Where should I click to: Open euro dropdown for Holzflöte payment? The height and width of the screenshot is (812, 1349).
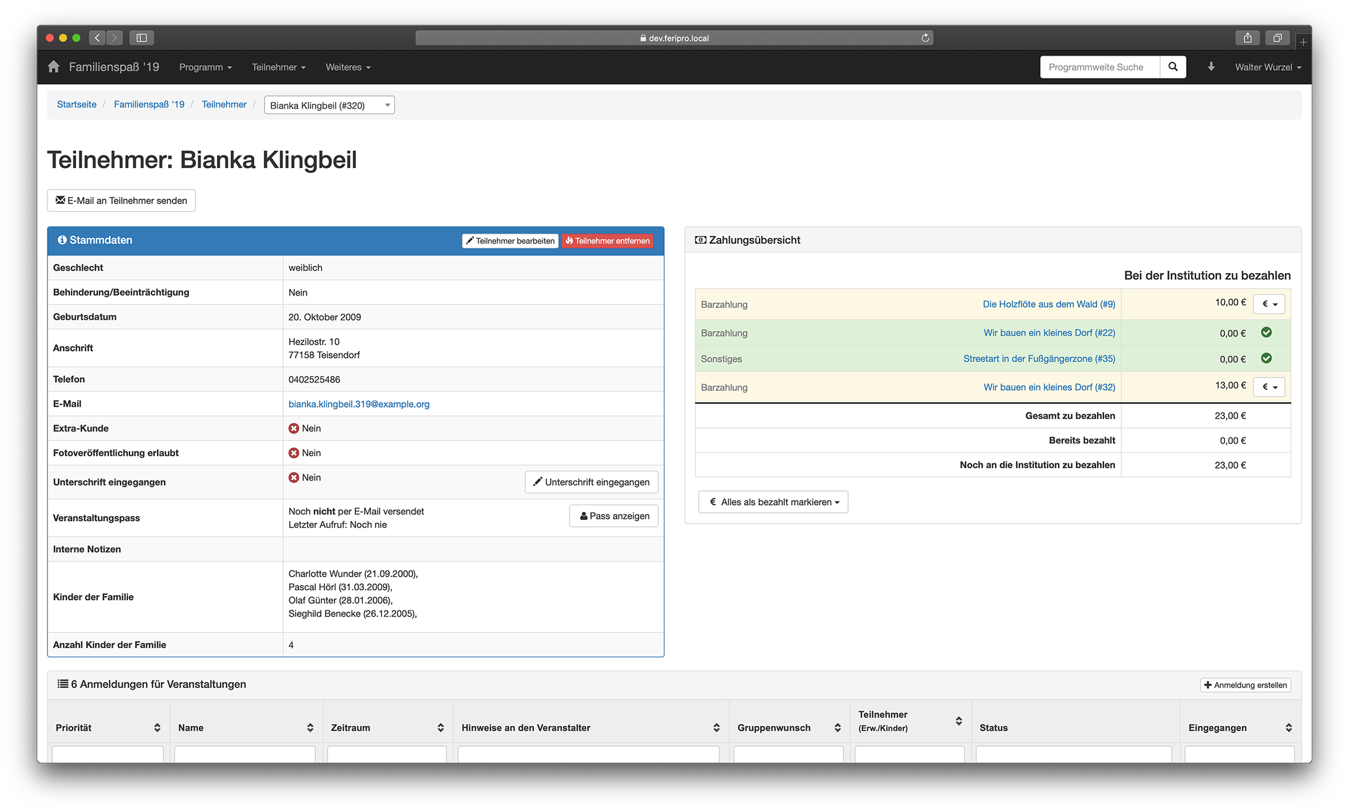coord(1269,304)
